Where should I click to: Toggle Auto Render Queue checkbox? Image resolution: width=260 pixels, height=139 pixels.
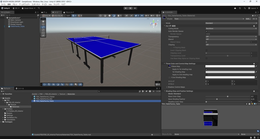pos(206,31)
